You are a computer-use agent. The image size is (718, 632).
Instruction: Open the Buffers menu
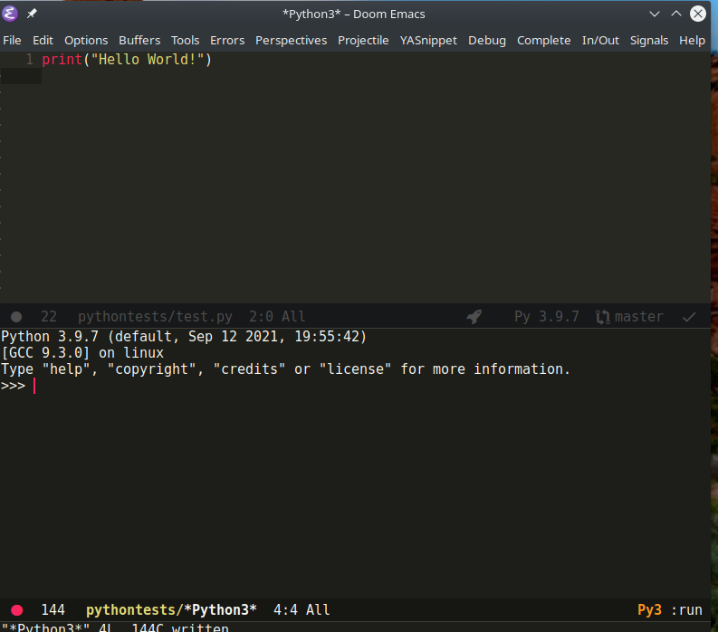pyautogui.click(x=139, y=41)
